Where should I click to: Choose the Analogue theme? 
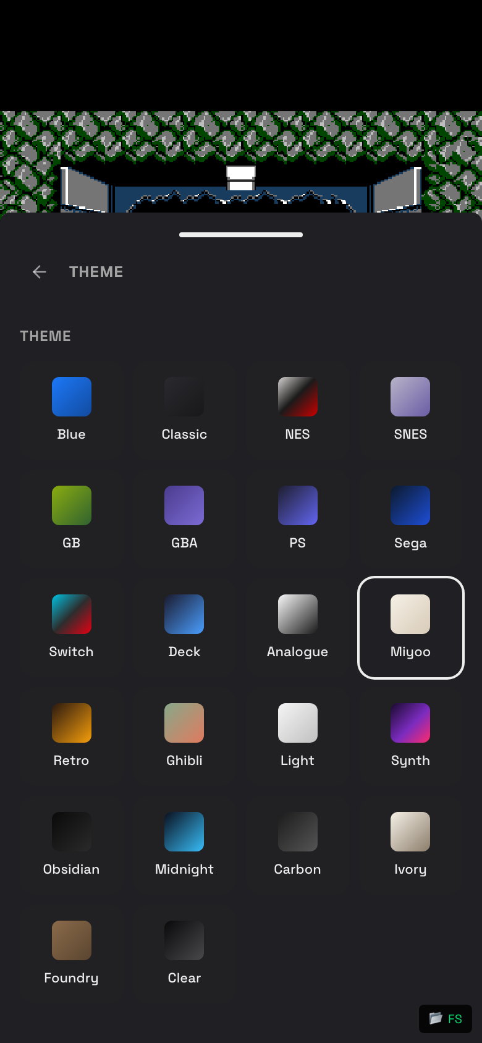point(297,627)
